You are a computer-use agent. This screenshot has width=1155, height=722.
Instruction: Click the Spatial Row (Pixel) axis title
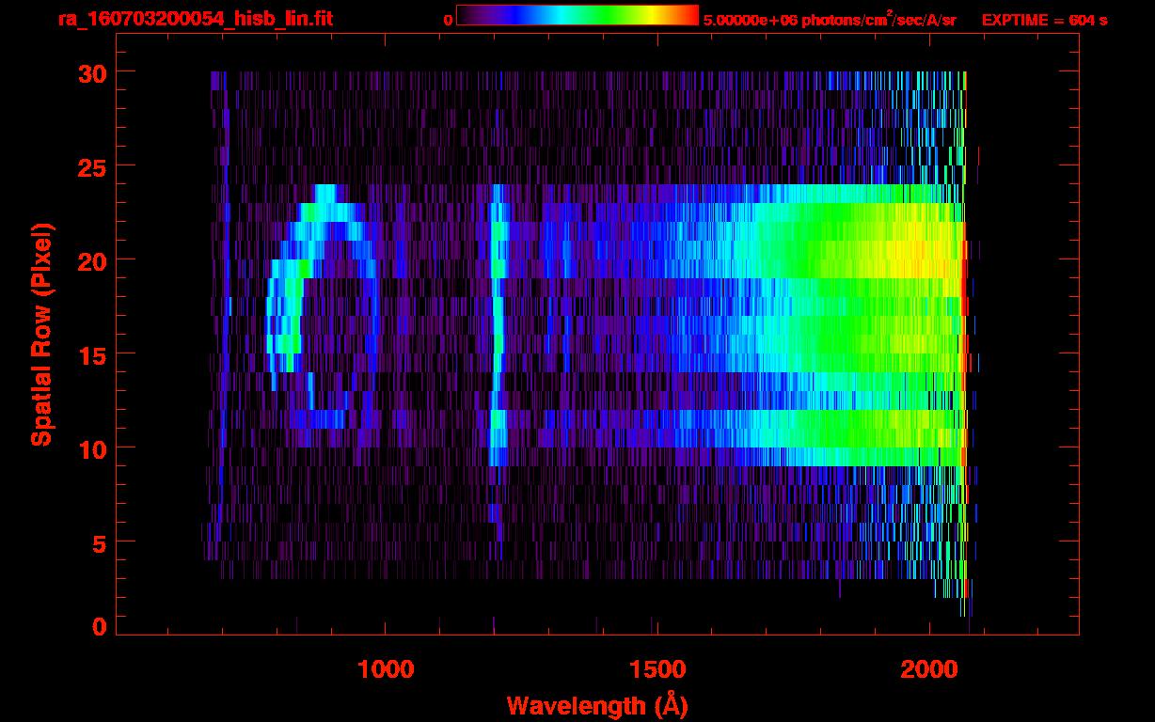[x=40, y=334]
